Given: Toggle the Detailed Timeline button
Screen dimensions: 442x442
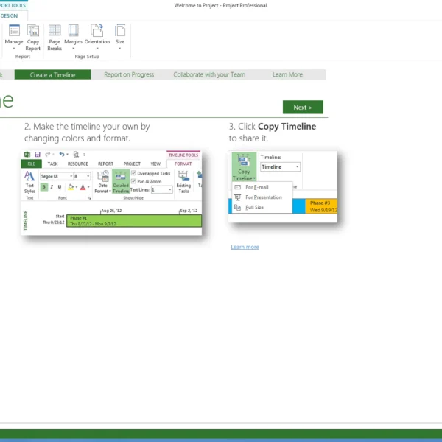Looking at the screenshot, I should [121, 181].
